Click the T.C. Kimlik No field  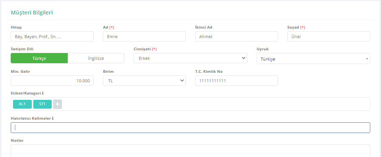click(236, 80)
